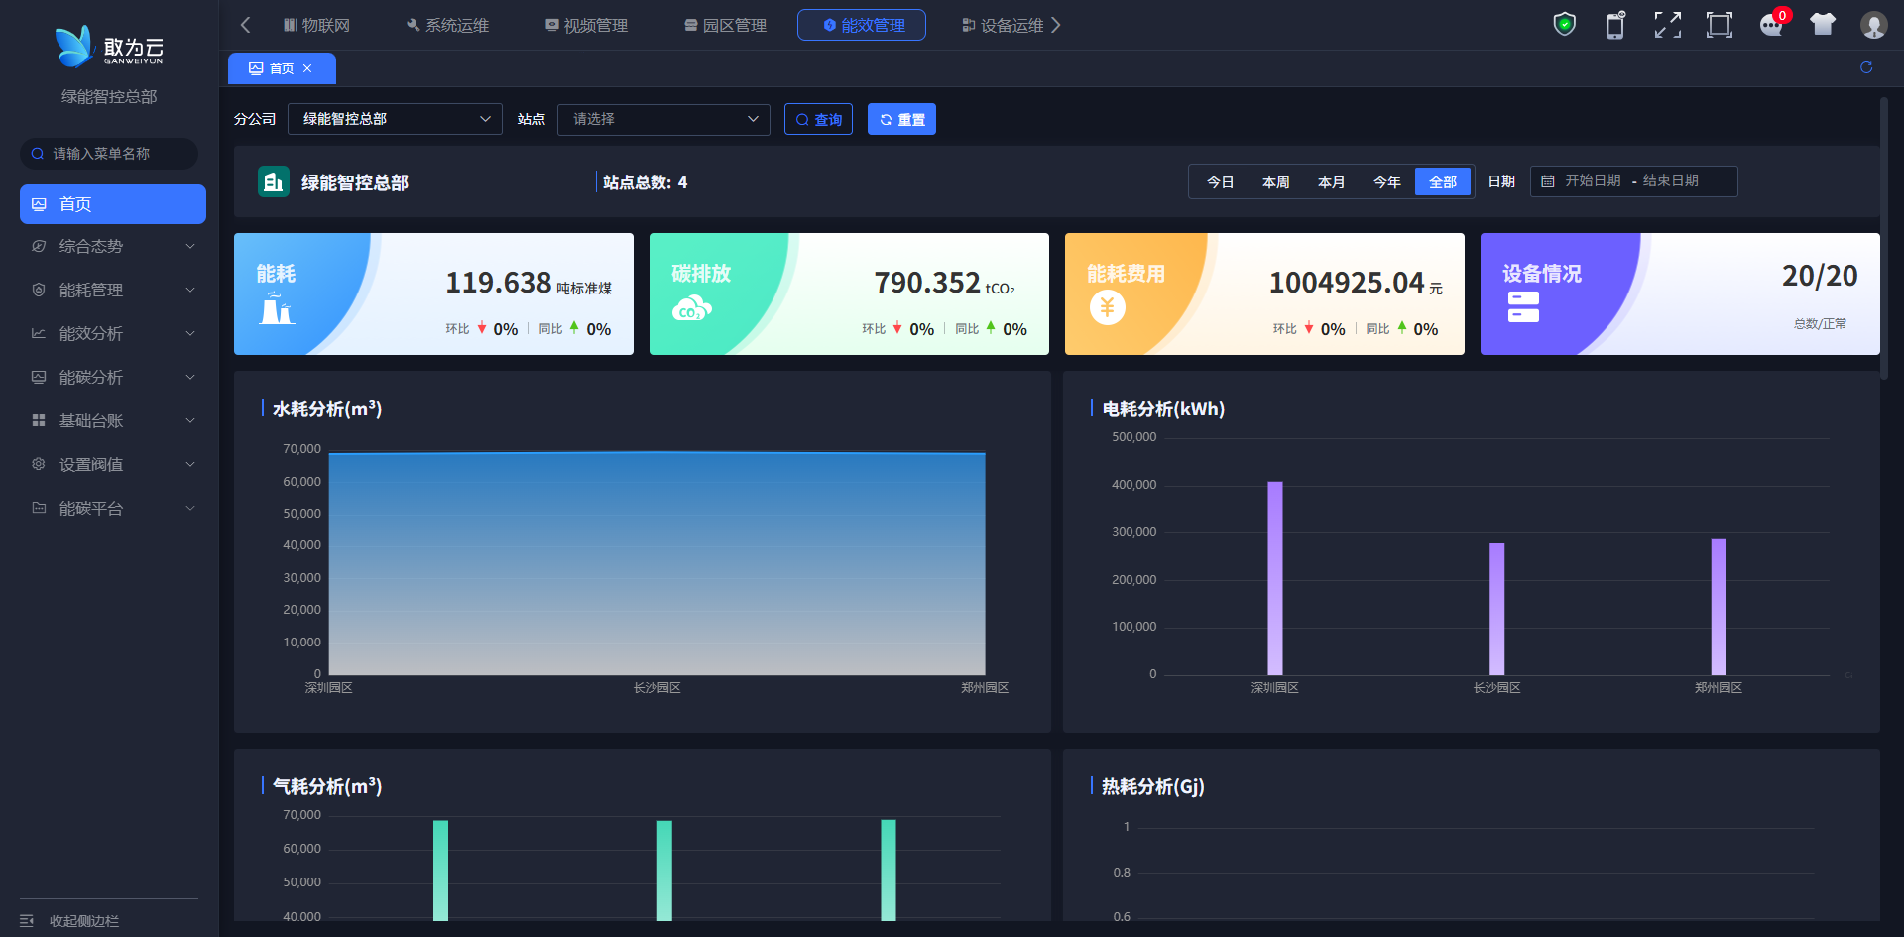Image resolution: width=1904 pixels, height=937 pixels.
Task: Click the 请输入菜单名称 menu search field
Action: (109, 154)
